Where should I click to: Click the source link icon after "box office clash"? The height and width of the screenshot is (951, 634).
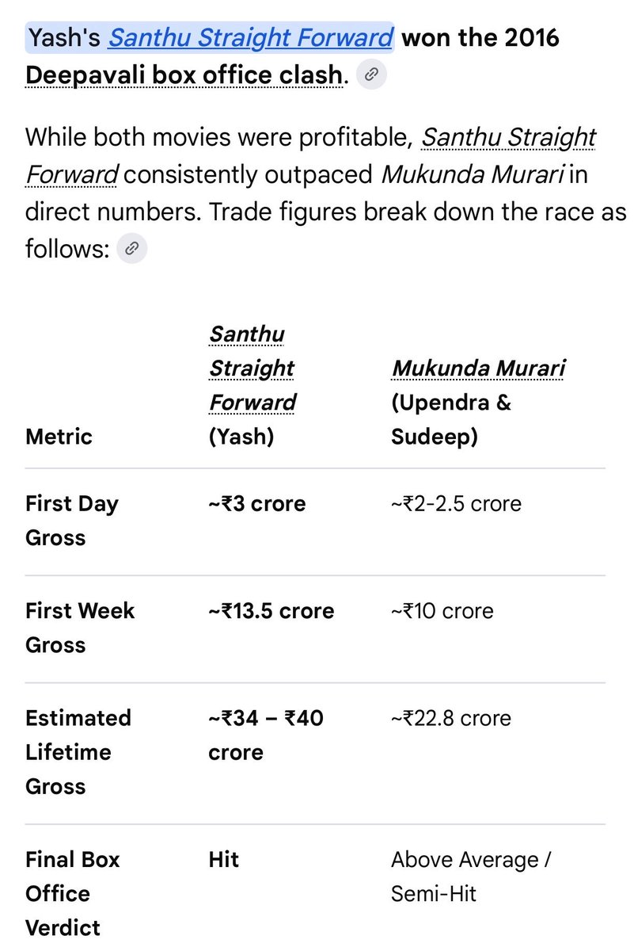pos(371,75)
